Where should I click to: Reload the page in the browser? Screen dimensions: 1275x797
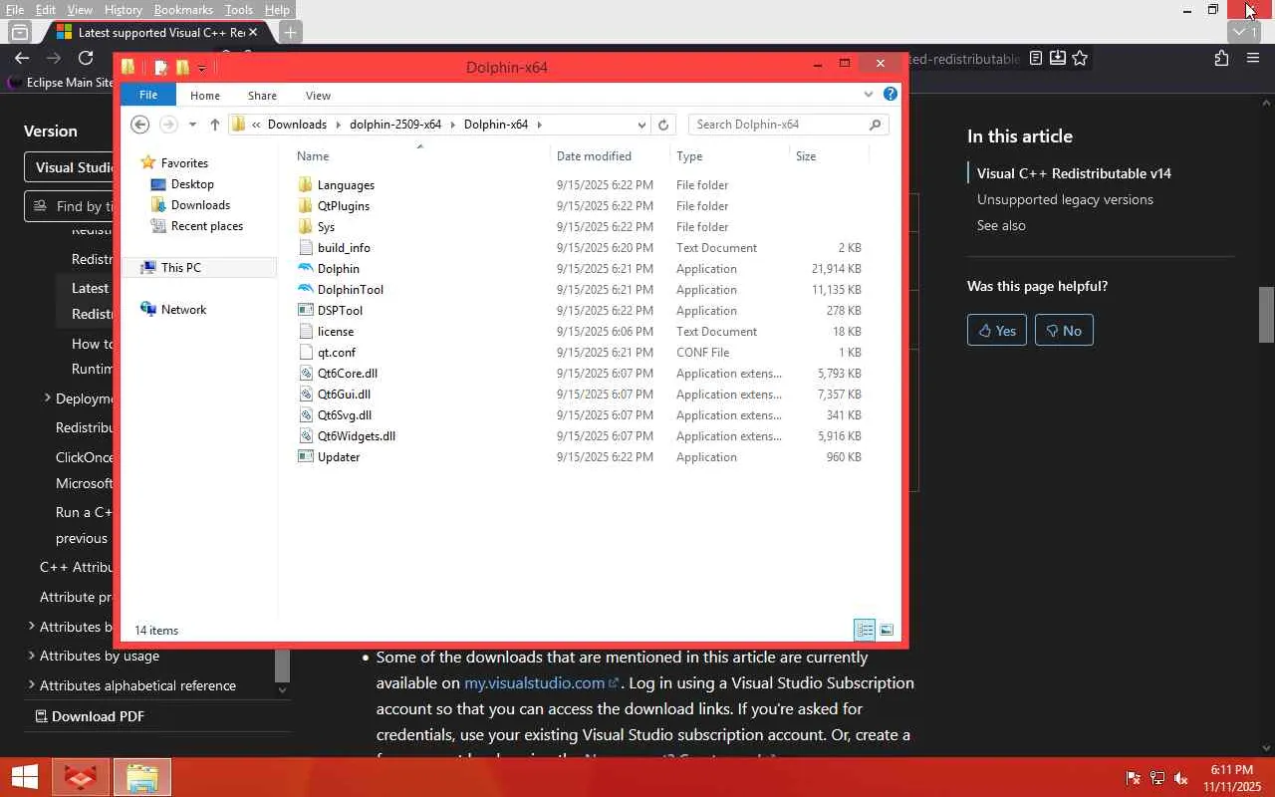click(86, 59)
